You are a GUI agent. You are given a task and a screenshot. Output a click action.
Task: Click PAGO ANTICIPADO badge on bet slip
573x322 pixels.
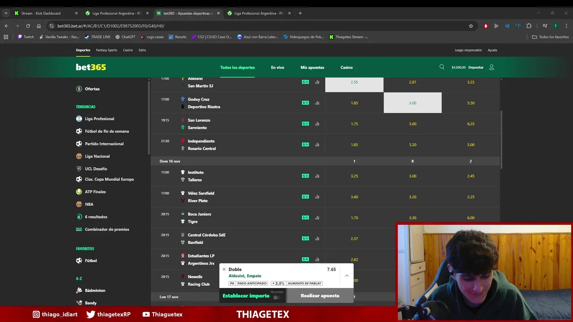[248, 284]
